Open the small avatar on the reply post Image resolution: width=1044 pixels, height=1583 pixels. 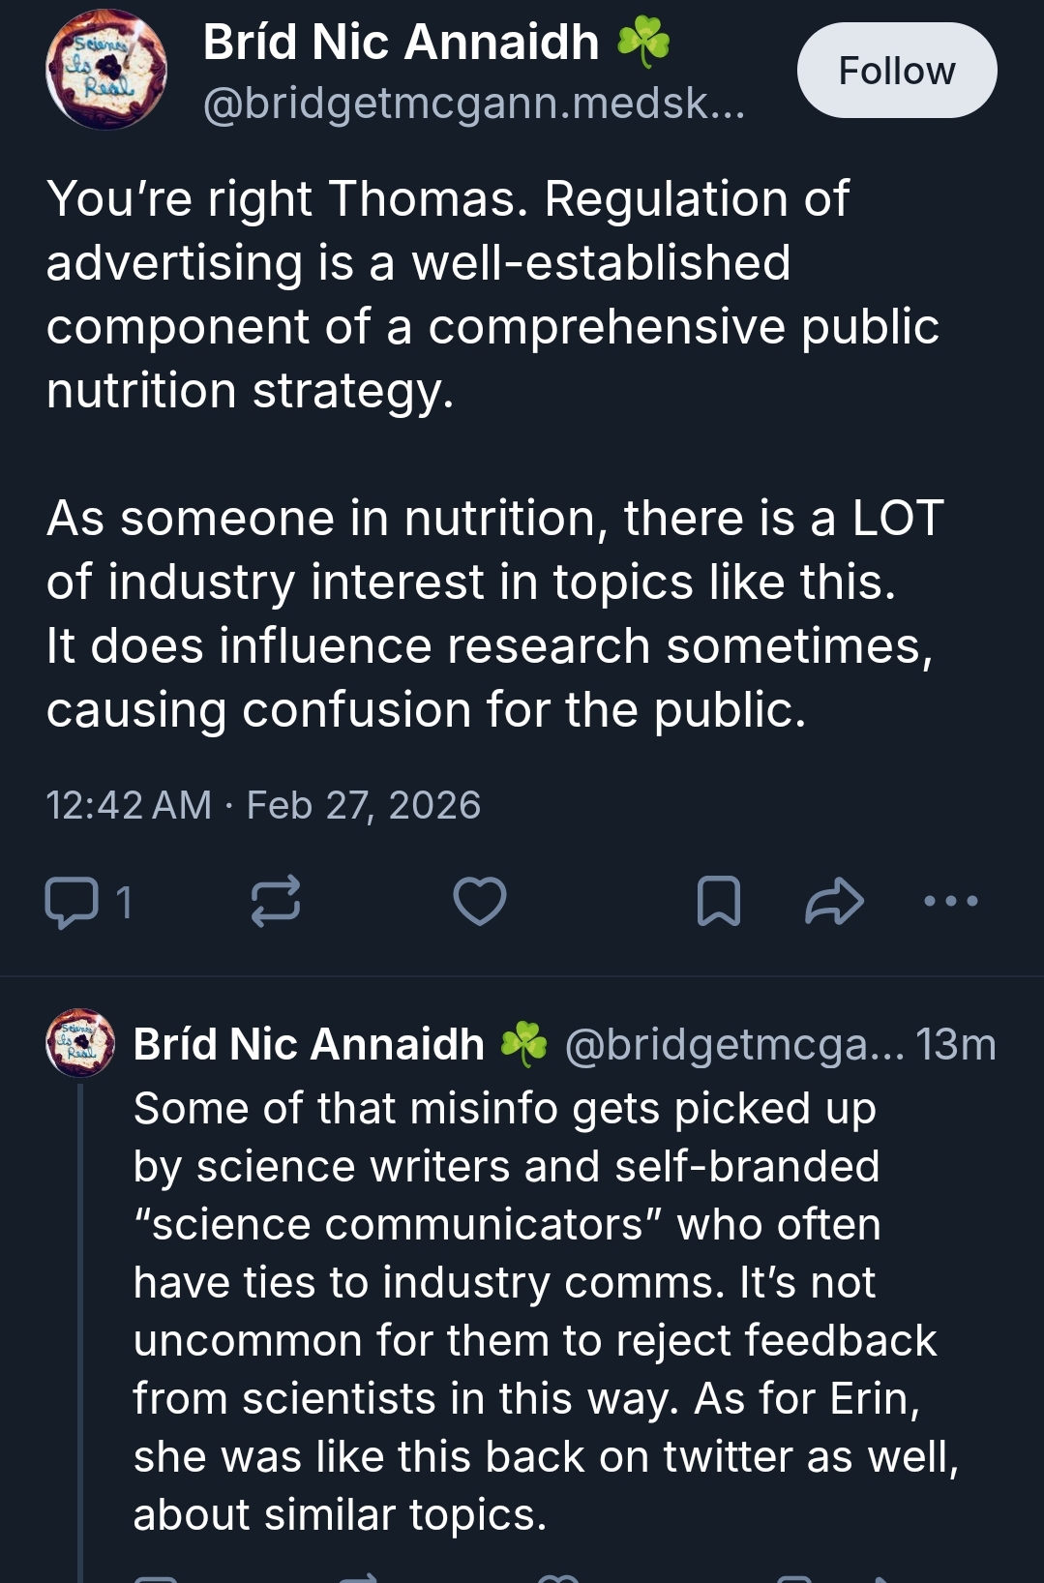coord(80,1043)
